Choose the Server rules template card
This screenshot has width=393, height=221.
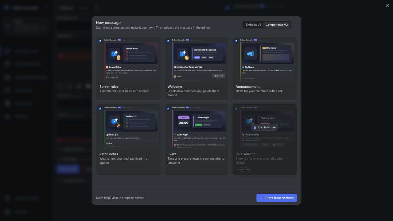coord(128,68)
